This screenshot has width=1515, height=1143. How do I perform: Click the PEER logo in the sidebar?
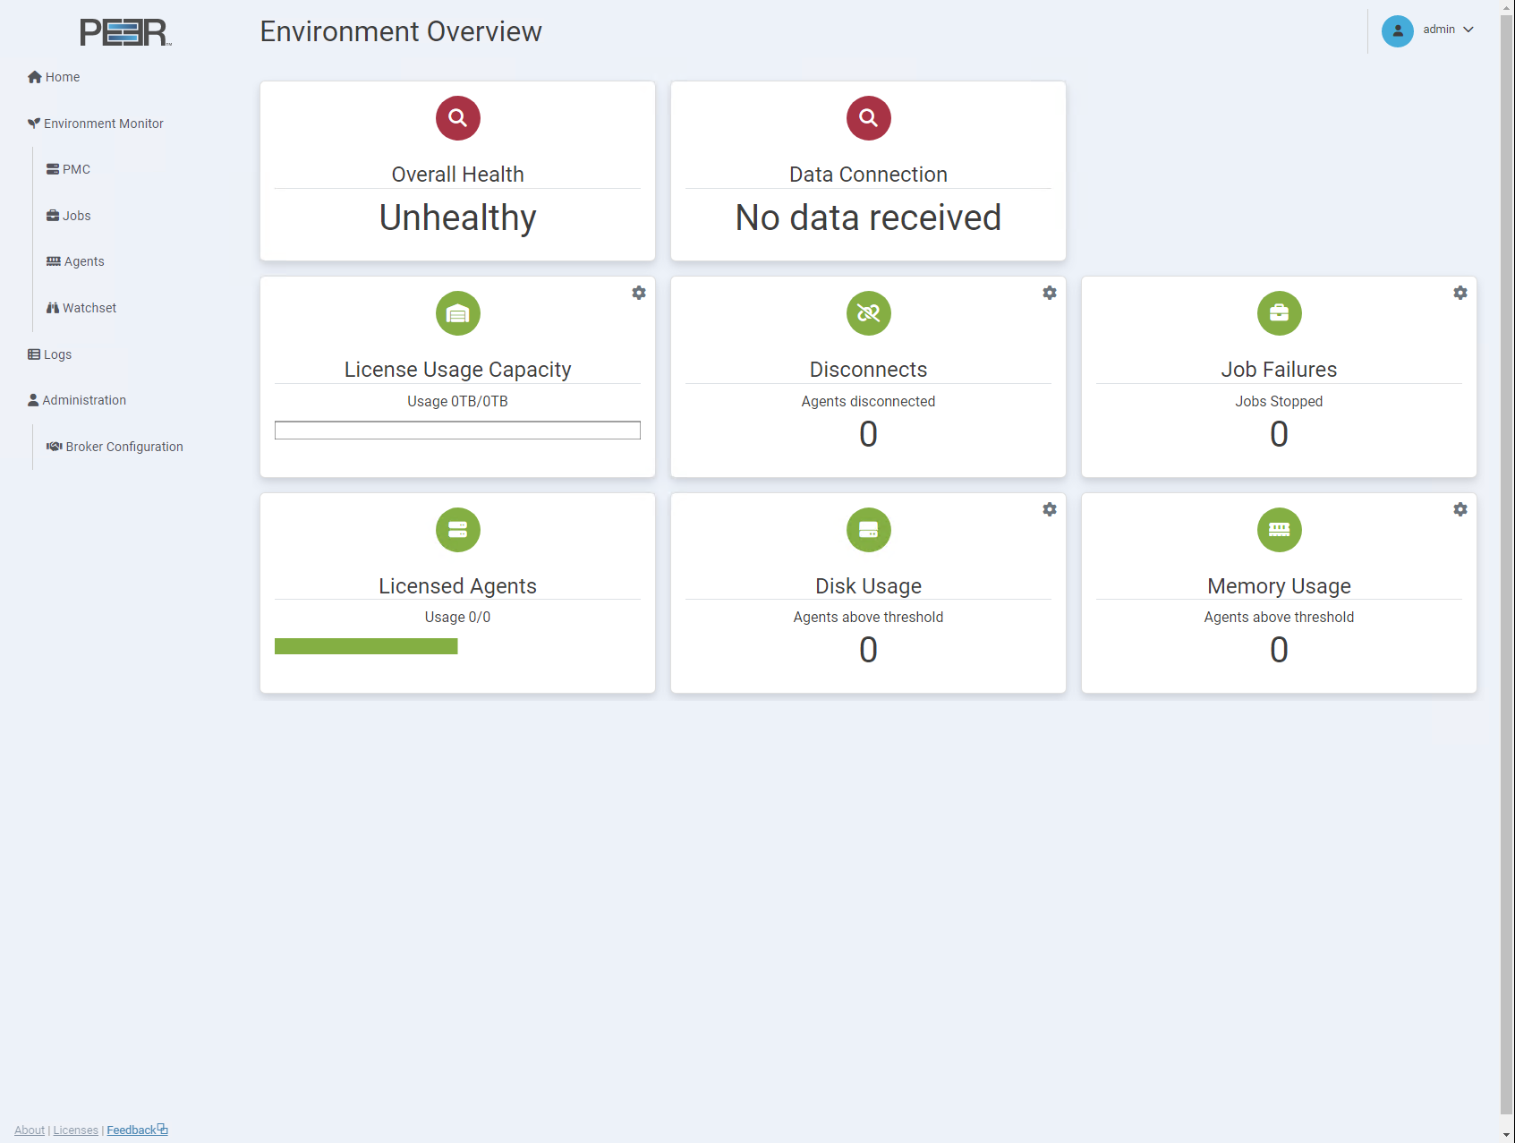tap(124, 31)
